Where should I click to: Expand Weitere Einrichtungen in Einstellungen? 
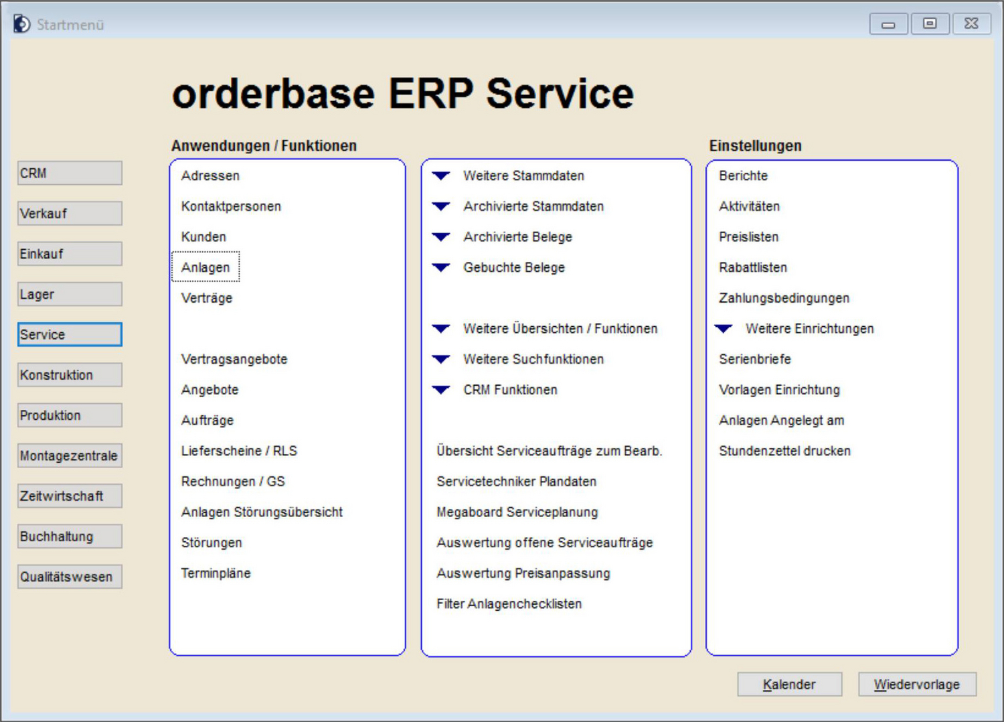click(724, 329)
